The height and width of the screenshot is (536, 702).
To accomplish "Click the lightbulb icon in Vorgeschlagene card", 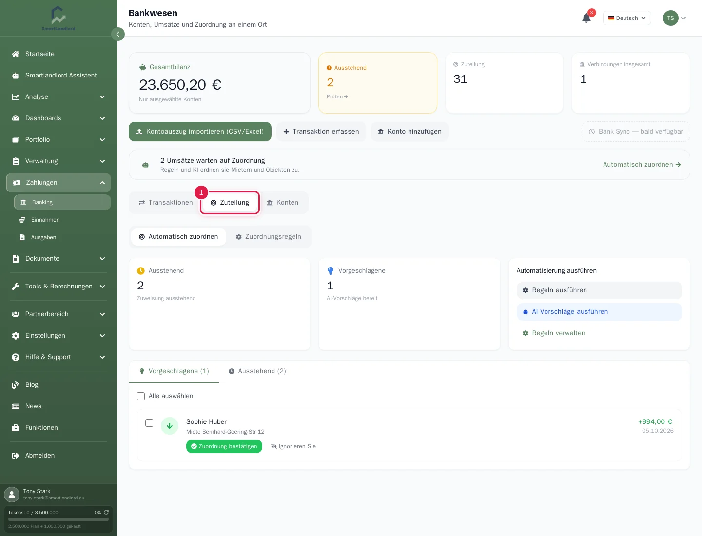I will click(331, 271).
